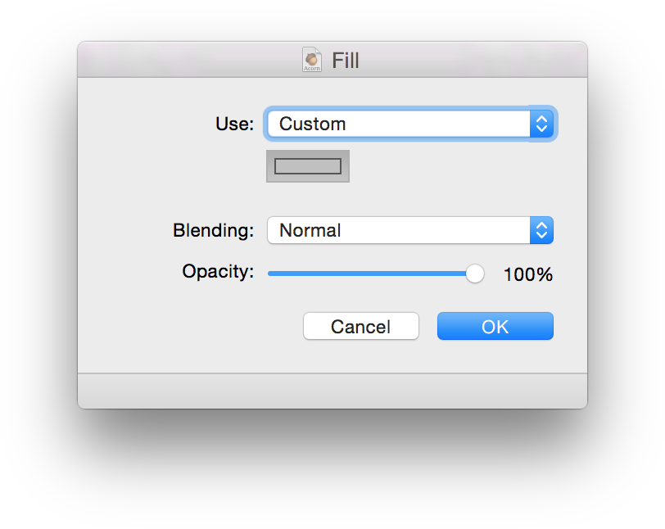Click the Fill window title text

click(346, 61)
